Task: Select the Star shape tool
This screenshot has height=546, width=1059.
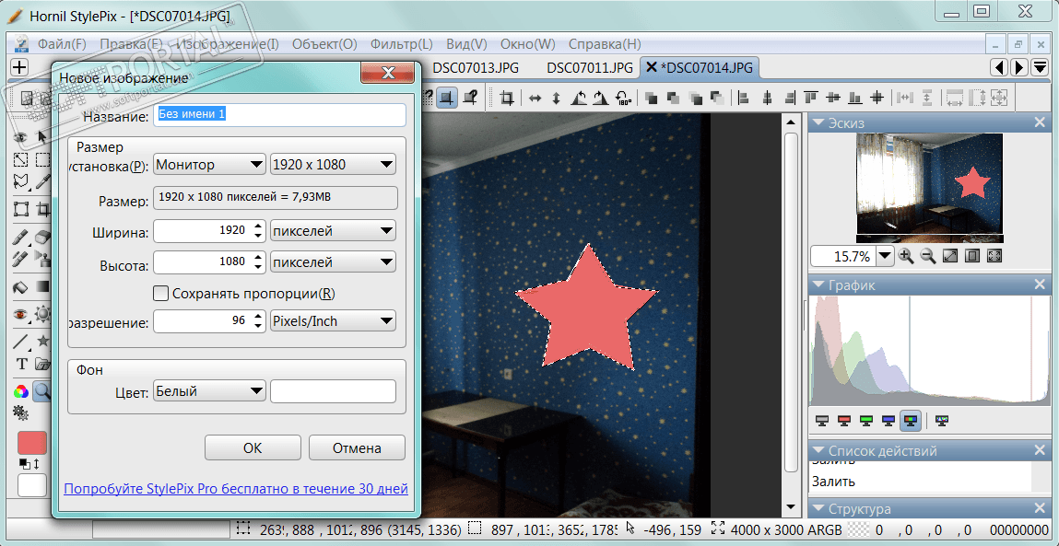Action: coord(42,341)
